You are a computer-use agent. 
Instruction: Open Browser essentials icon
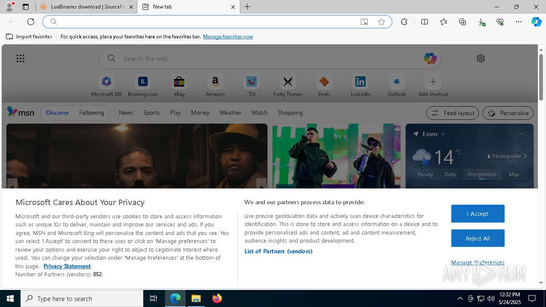point(500,22)
